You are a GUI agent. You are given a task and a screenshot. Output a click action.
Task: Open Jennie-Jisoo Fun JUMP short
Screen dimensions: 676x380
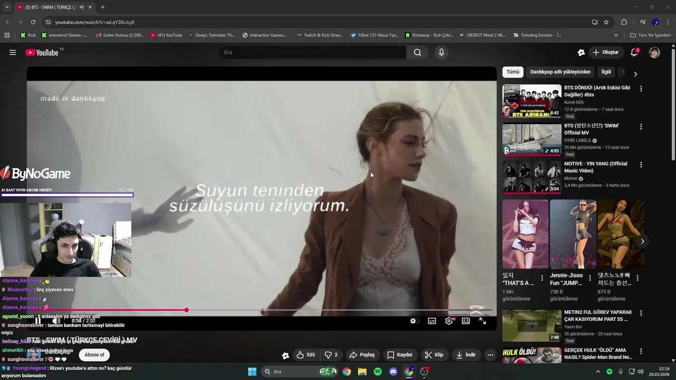tap(573, 234)
